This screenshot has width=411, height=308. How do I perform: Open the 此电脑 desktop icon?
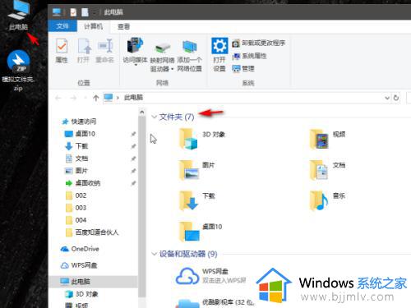coord(18,15)
